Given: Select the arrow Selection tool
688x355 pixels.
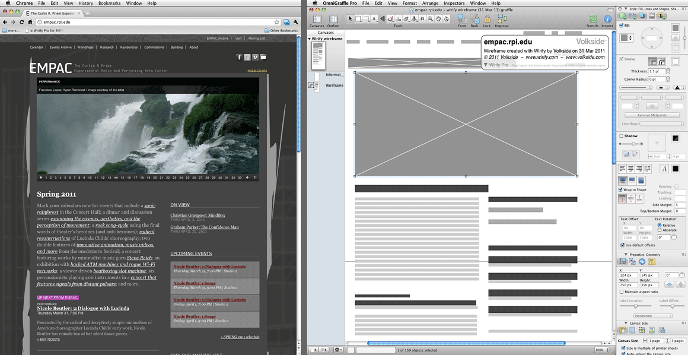Looking at the screenshot, I should tap(350, 18).
